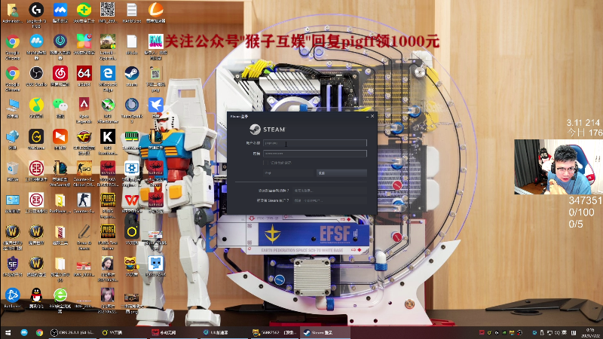
Task: Click the Steam password input field
Action: tap(315, 154)
